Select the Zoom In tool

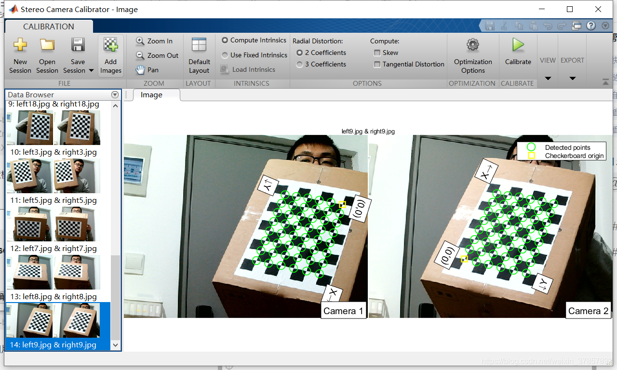tap(154, 41)
